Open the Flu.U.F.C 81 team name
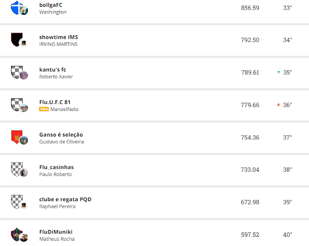The height and width of the screenshot is (246, 309). [55, 102]
